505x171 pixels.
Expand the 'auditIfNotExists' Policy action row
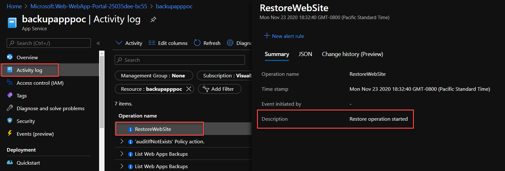(x=122, y=141)
